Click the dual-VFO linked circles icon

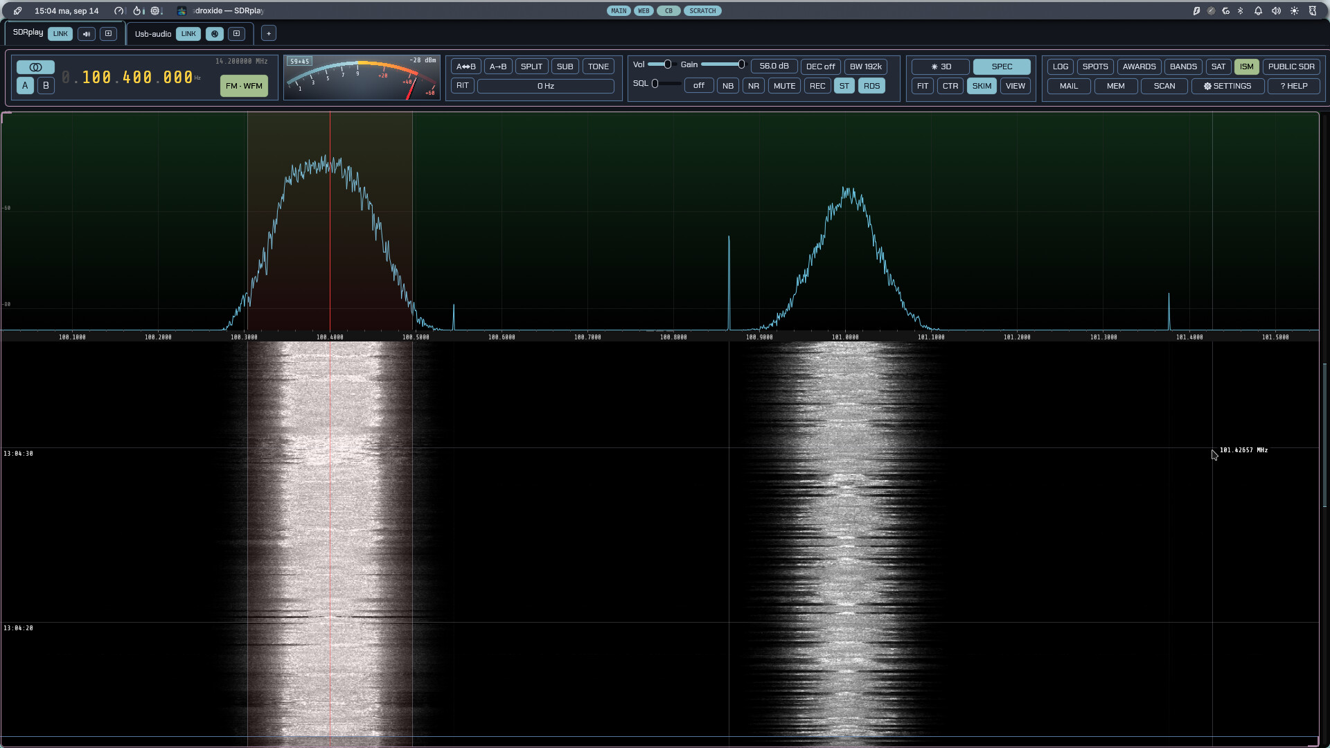point(35,67)
